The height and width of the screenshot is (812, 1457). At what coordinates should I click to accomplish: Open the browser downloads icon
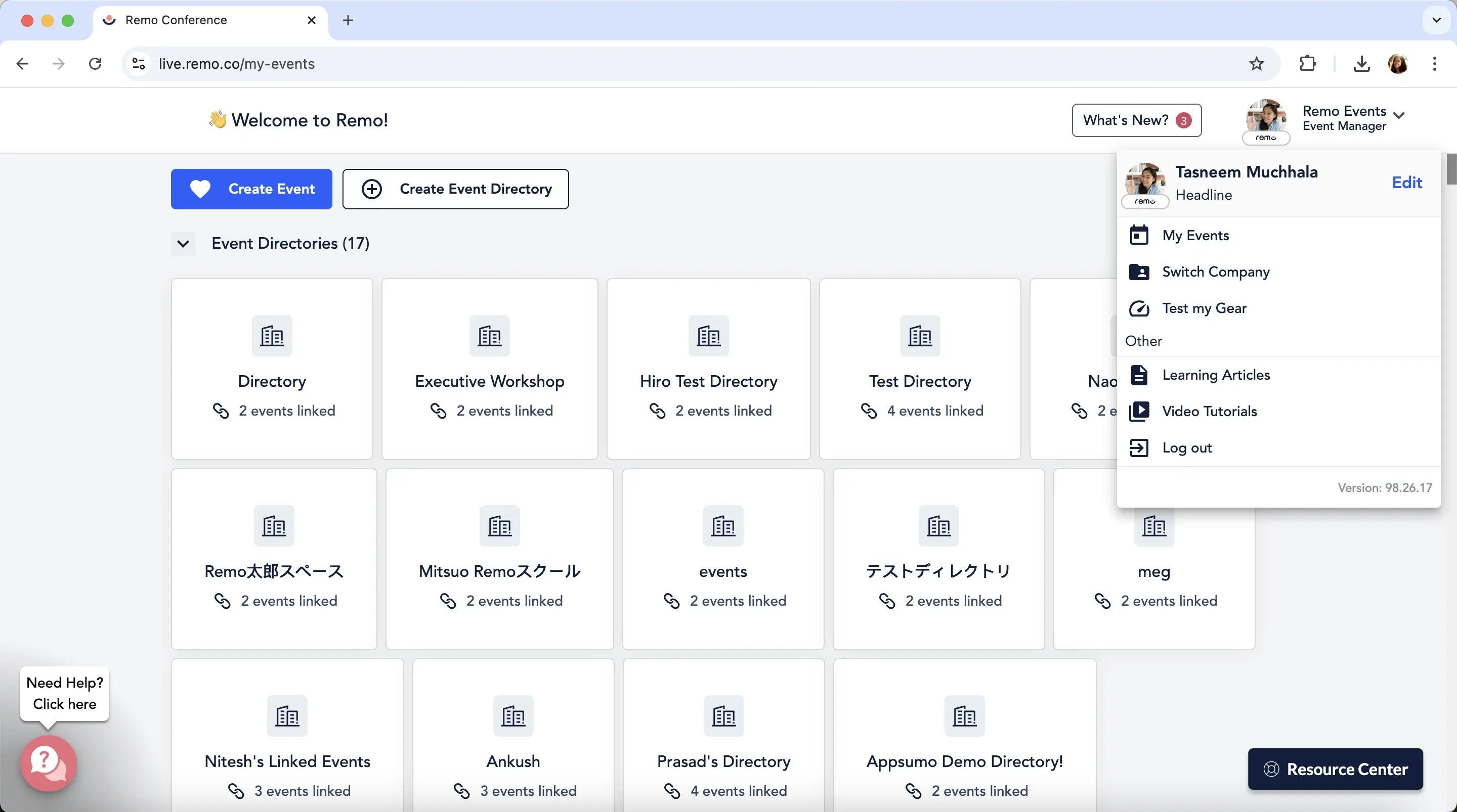pos(1361,64)
